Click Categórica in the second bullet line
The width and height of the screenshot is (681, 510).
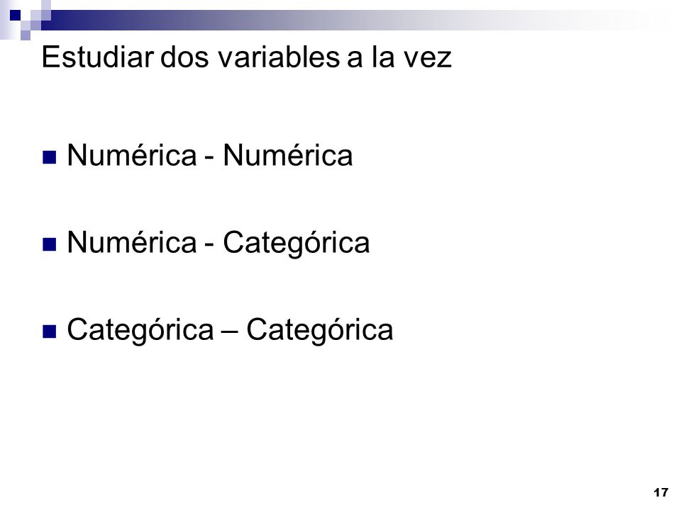click(297, 243)
